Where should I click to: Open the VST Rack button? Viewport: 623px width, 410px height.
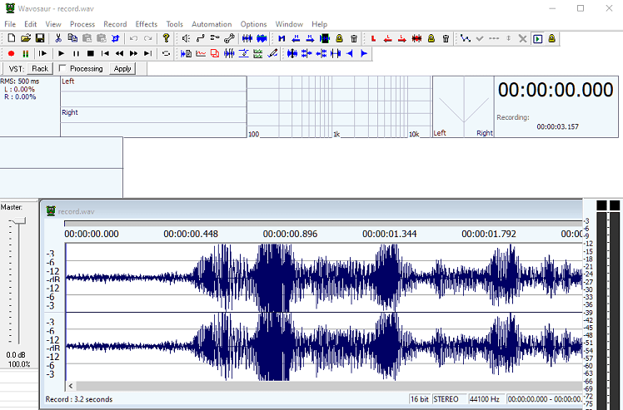click(40, 69)
